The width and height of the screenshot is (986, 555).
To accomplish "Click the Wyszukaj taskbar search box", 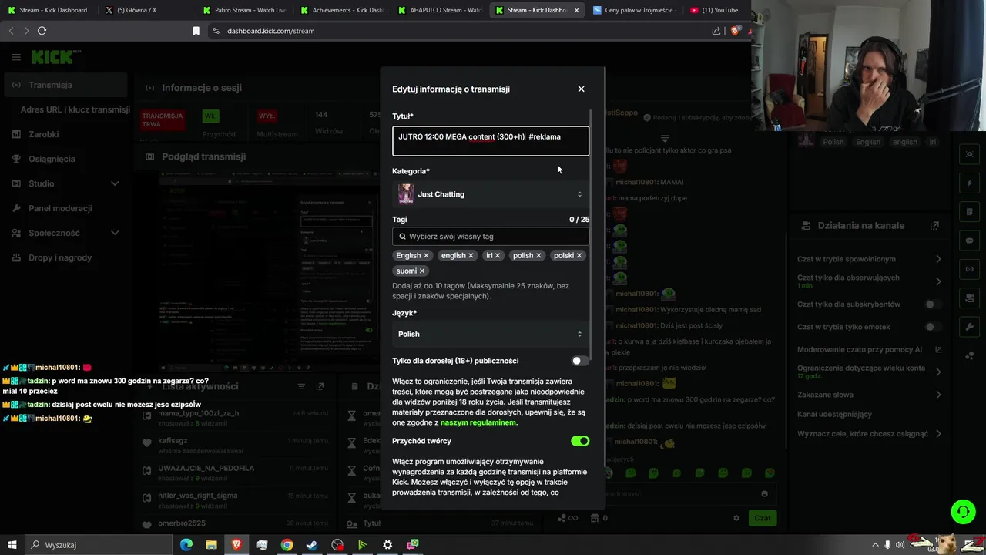I will [99, 545].
